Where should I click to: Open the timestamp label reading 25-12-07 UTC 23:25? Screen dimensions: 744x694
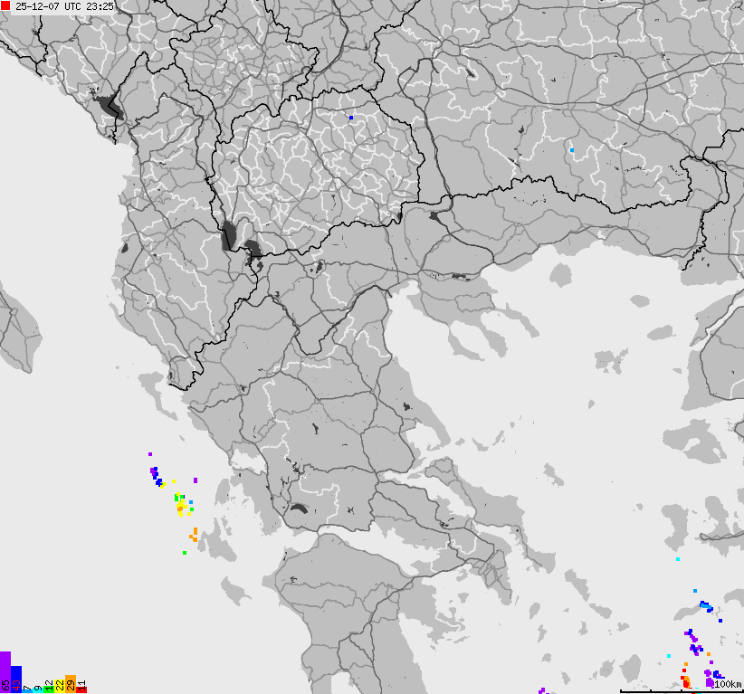[65, 7]
